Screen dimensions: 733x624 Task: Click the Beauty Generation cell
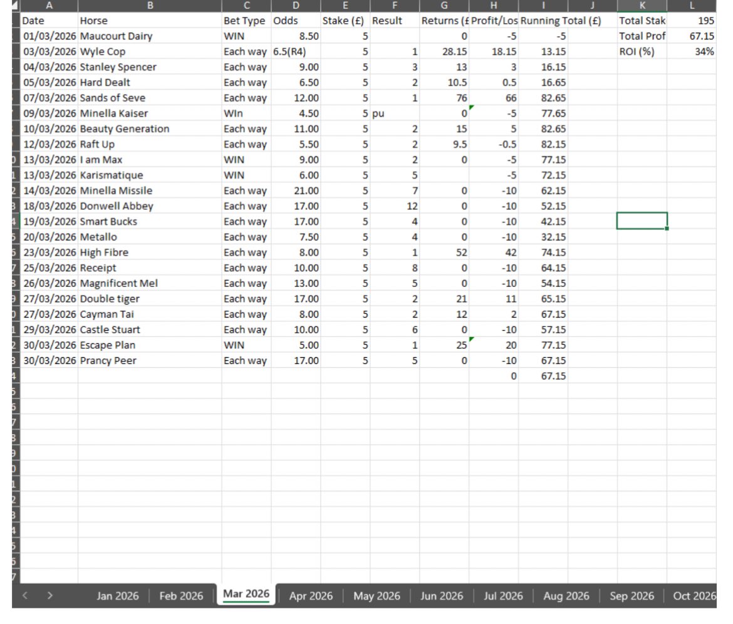[150, 128]
